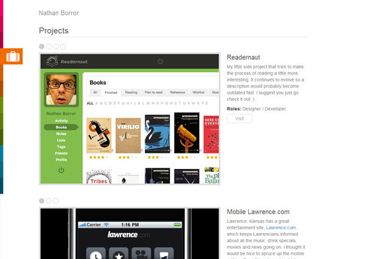Viewport: 389px width, 259px height.
Task: Click the ALL alphabet filter
Action: pos(90,104)
